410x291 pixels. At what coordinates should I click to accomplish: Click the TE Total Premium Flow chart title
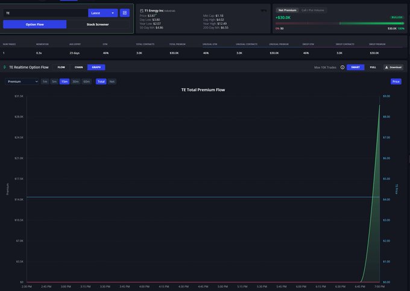pos(203,90)
